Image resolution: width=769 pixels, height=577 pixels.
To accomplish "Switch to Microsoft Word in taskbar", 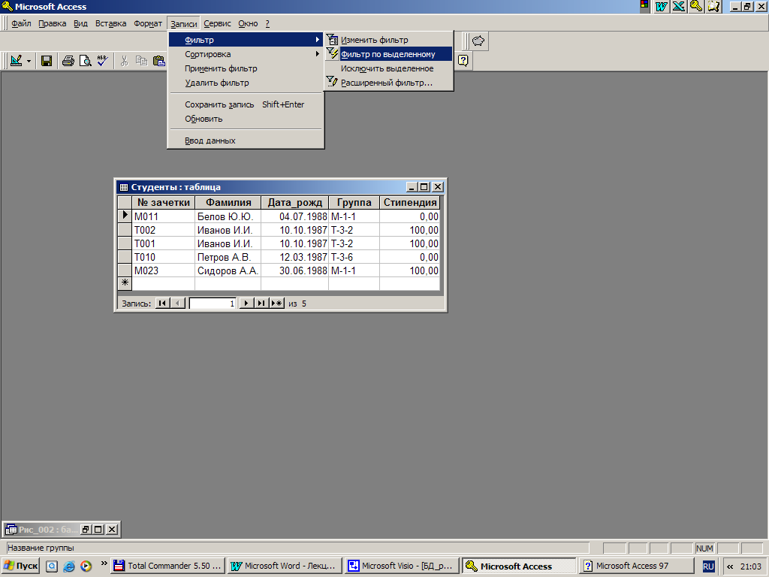I will (285, 566).
